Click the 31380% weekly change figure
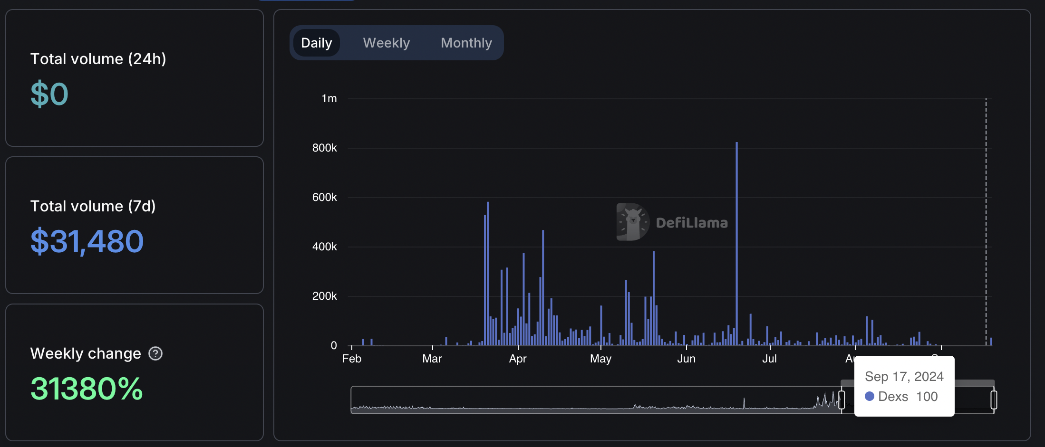 coord(87,389)
